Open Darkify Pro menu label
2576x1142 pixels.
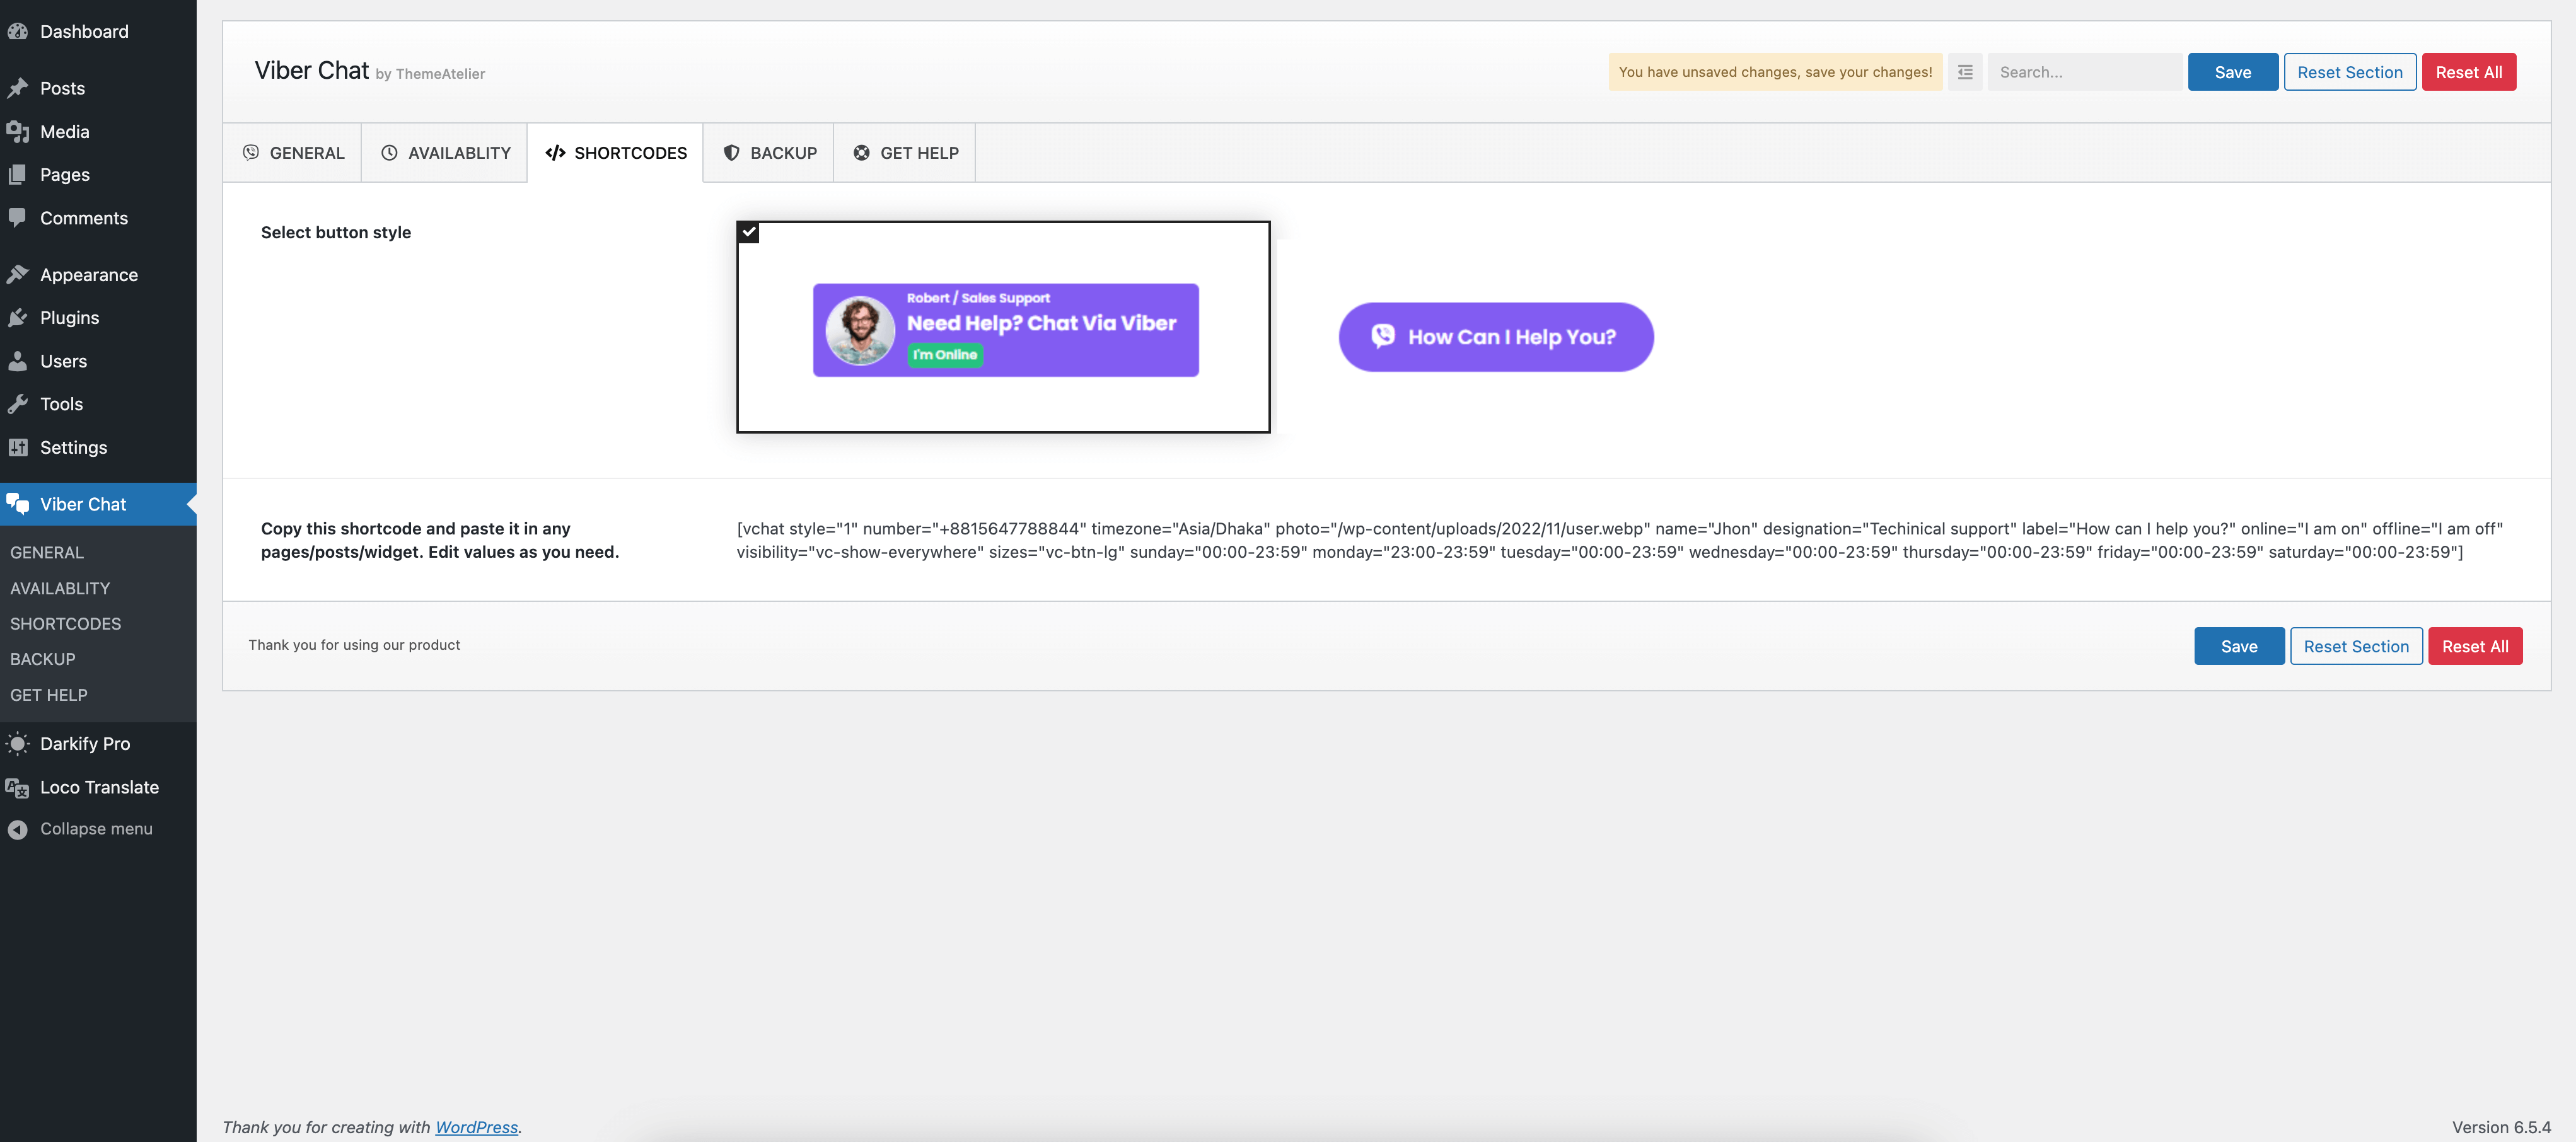click(85, 743)
